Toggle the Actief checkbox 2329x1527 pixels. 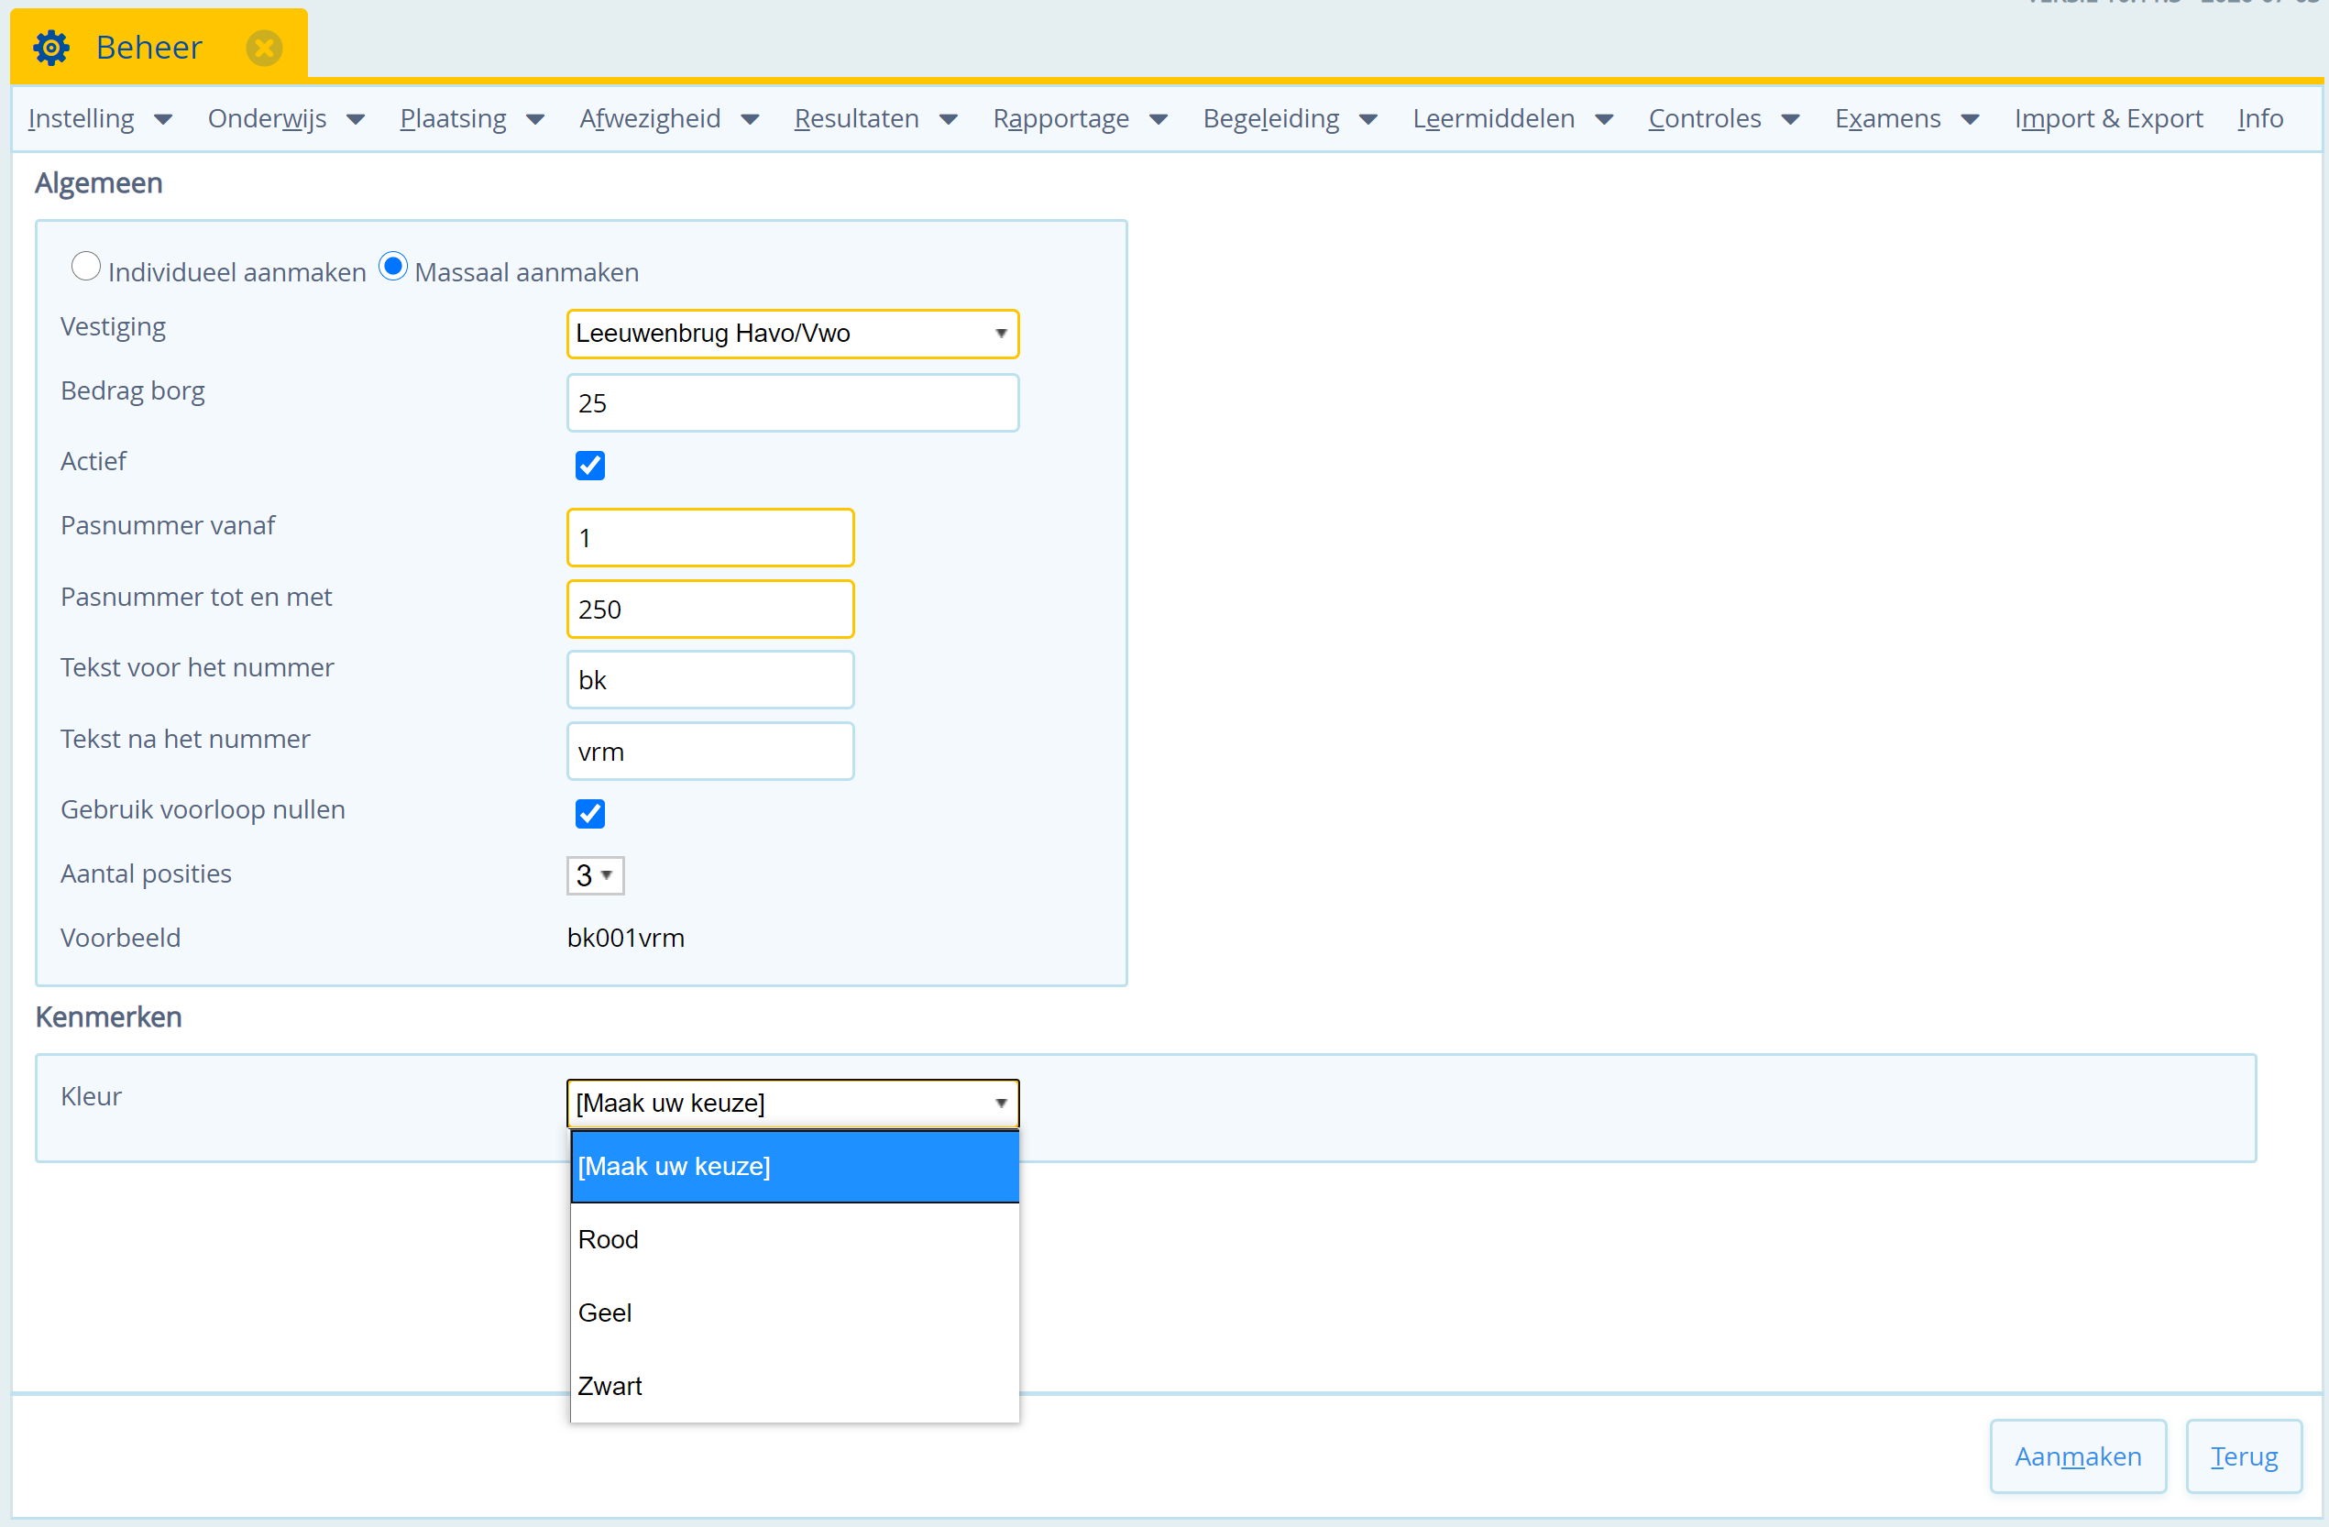[590, 465]
